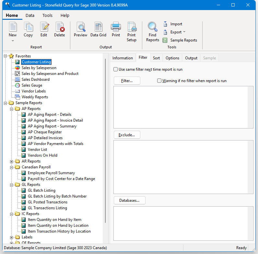This screenshot has width=258, height=254.
Task: Select Vendors On Hold report
Action: tap(42, 155)
